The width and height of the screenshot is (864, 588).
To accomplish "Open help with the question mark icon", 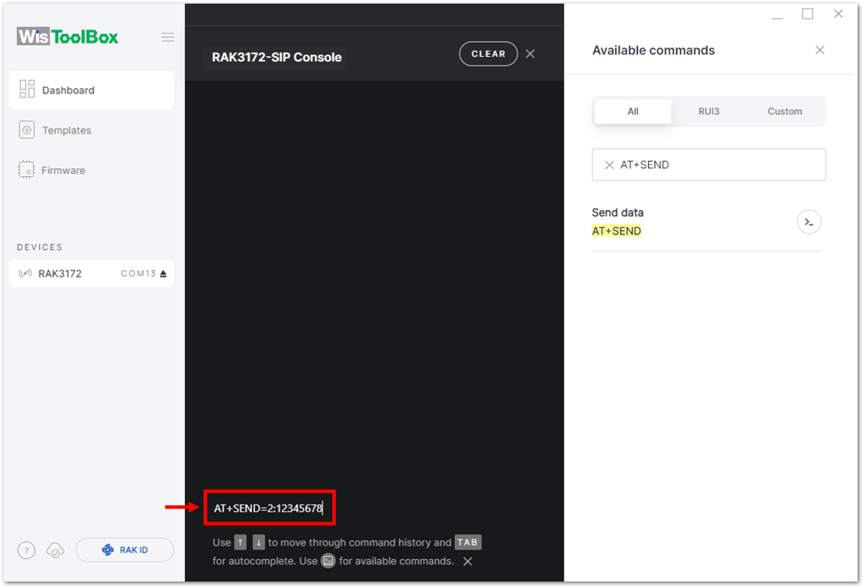I will pos(26,550).
